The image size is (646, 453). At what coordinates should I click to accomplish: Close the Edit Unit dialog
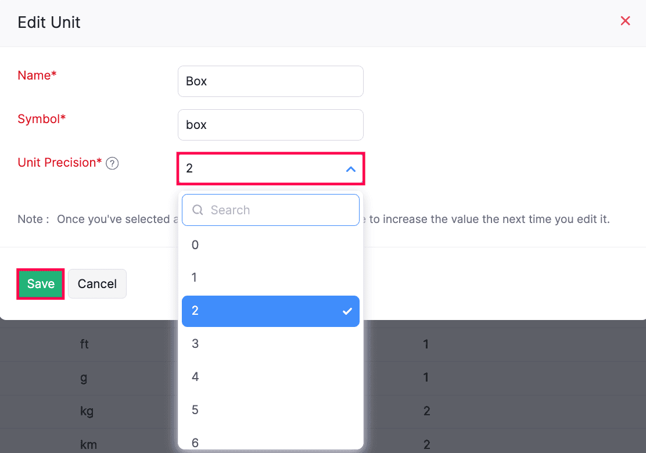625,21
